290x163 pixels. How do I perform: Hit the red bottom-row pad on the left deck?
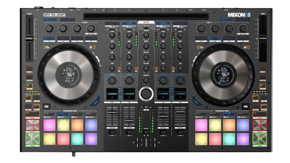tap(63, 139)
